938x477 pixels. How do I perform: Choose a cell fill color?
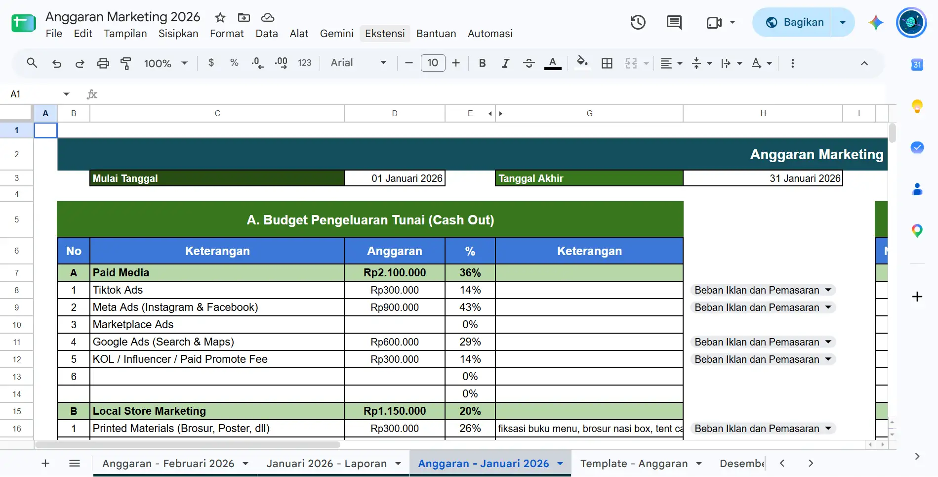pos(582,63)
